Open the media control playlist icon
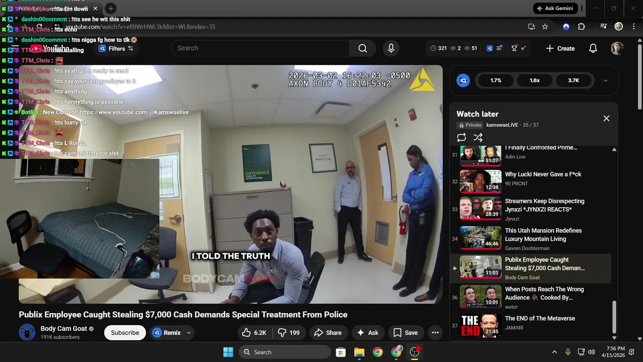643x362 pixels. pos(604,27)
